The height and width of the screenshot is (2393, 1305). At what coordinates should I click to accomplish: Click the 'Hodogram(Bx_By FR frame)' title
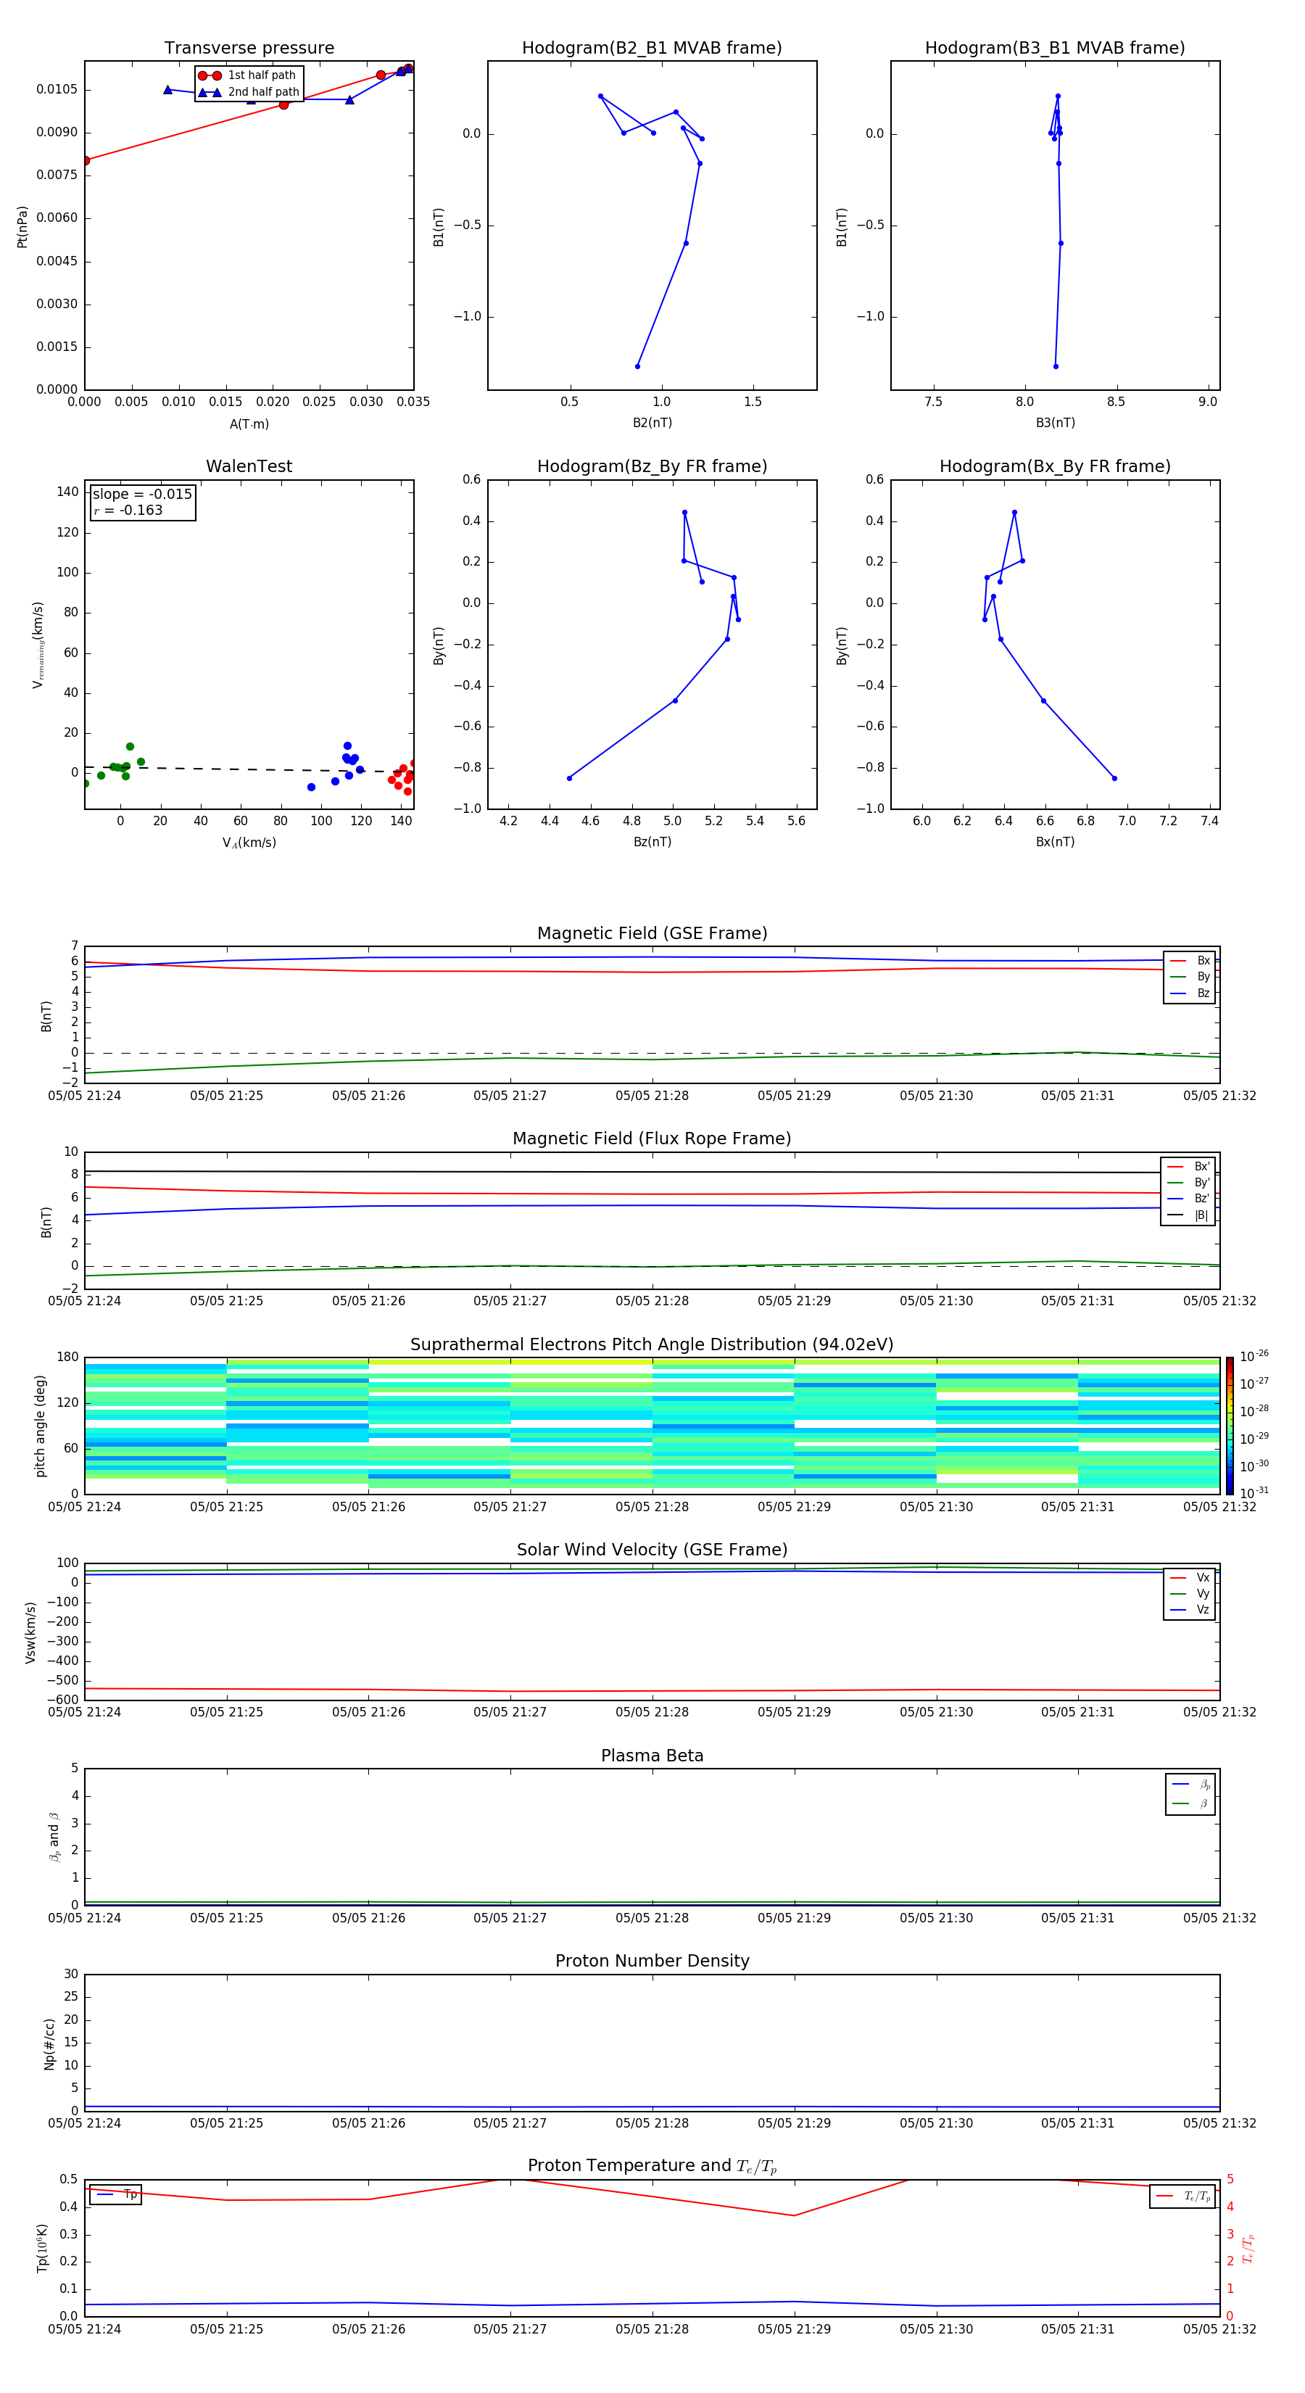[1055, 466]
